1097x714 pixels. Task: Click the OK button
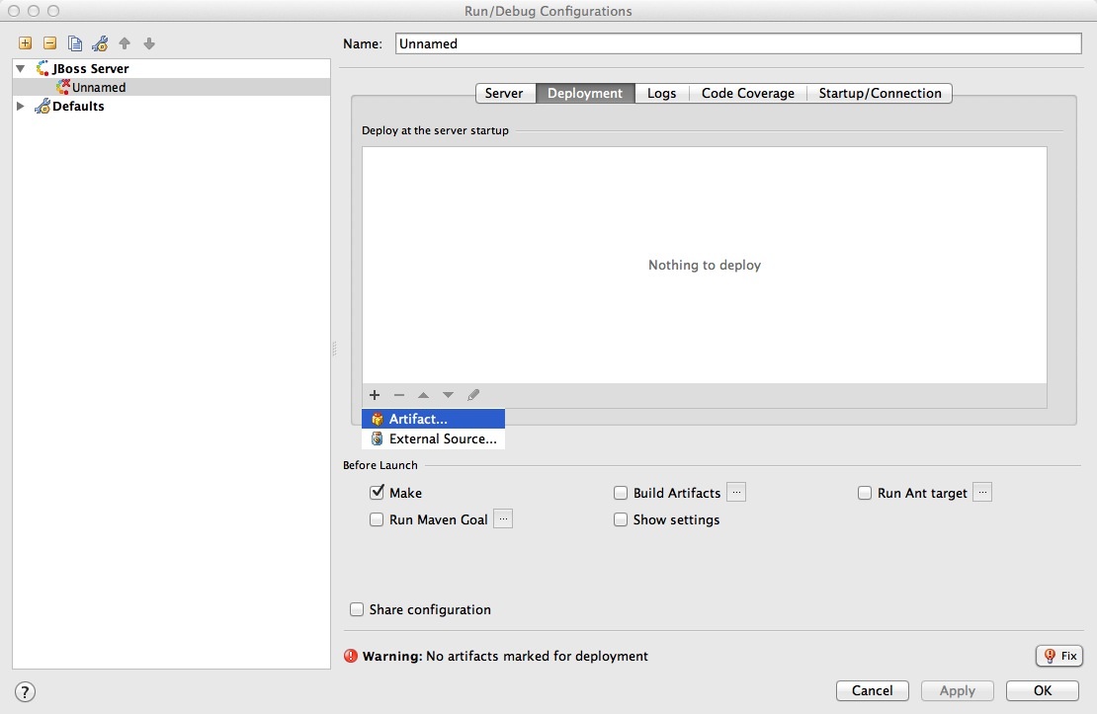click(1042, 690)
